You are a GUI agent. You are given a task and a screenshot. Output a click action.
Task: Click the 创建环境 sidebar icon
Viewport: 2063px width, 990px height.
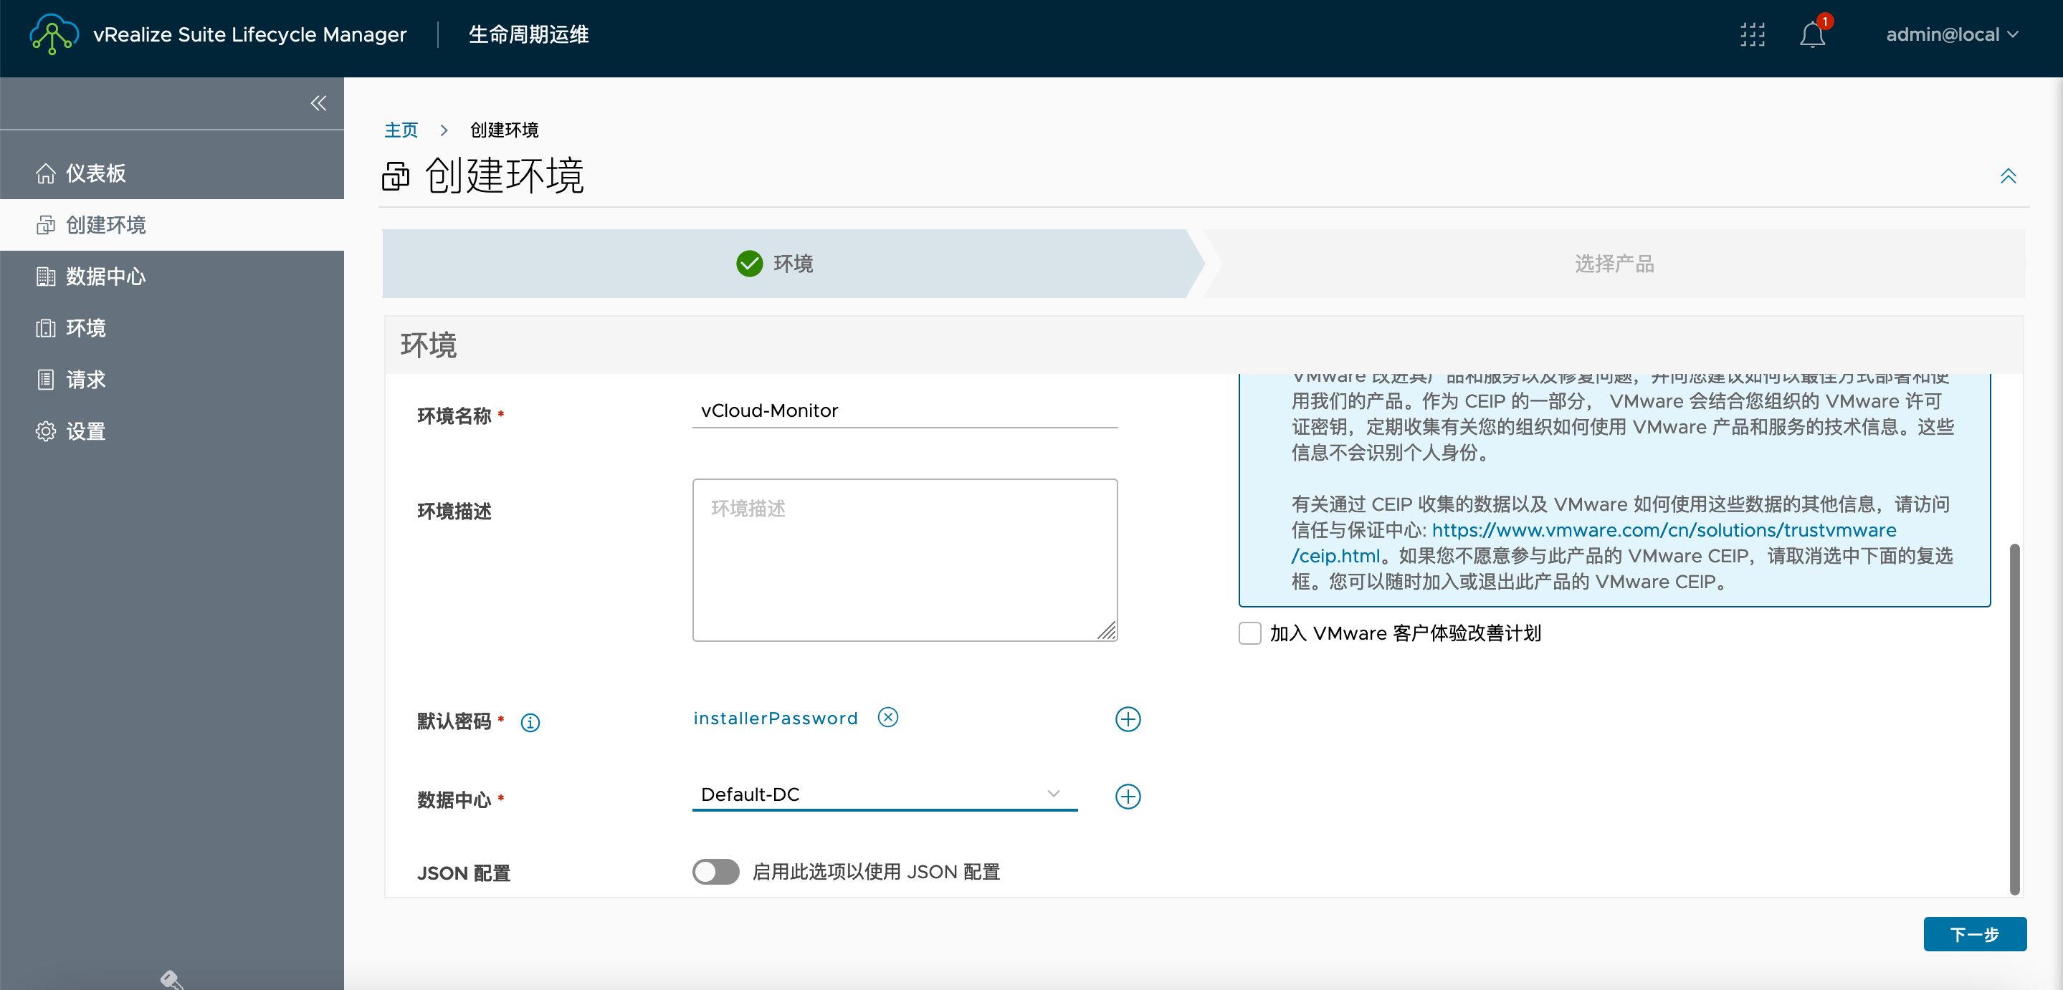[x=46, y=225]
